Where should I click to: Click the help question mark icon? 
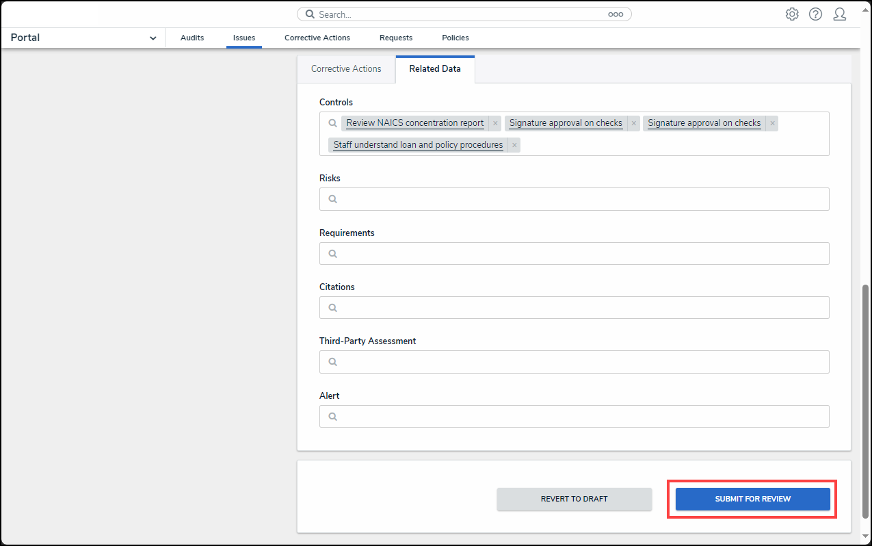point(815,14)
